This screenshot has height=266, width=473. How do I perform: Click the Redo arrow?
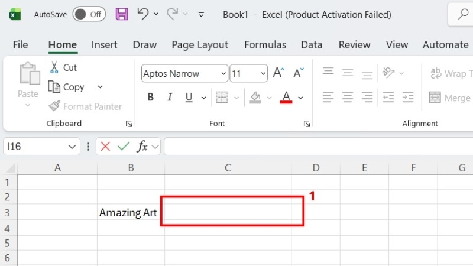172,14
